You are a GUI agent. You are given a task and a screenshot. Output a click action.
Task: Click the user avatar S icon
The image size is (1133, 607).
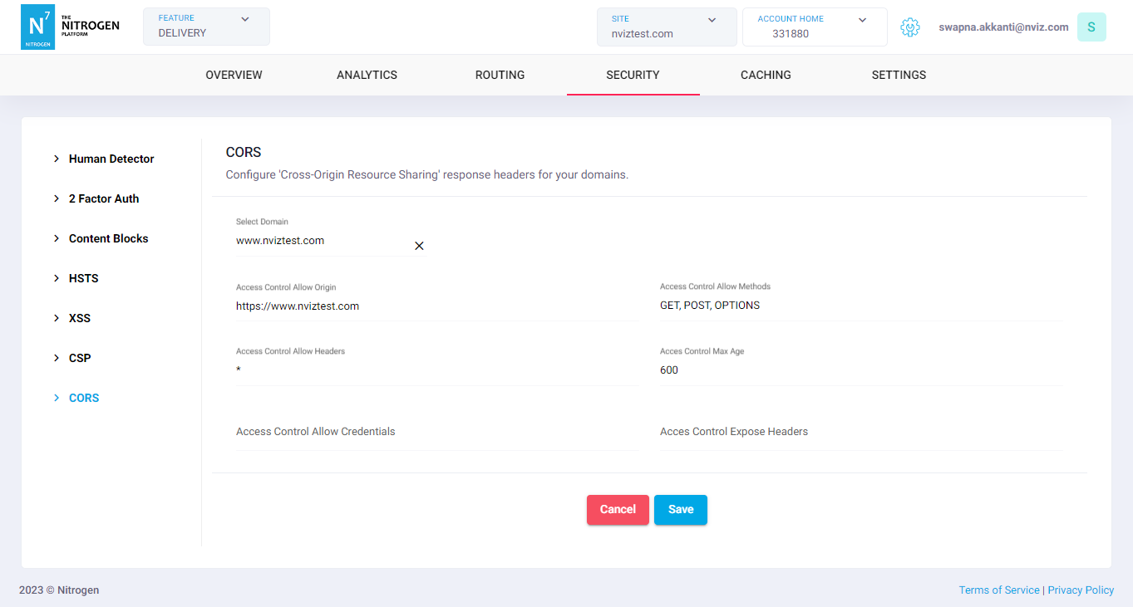(x=1091, y=27)
